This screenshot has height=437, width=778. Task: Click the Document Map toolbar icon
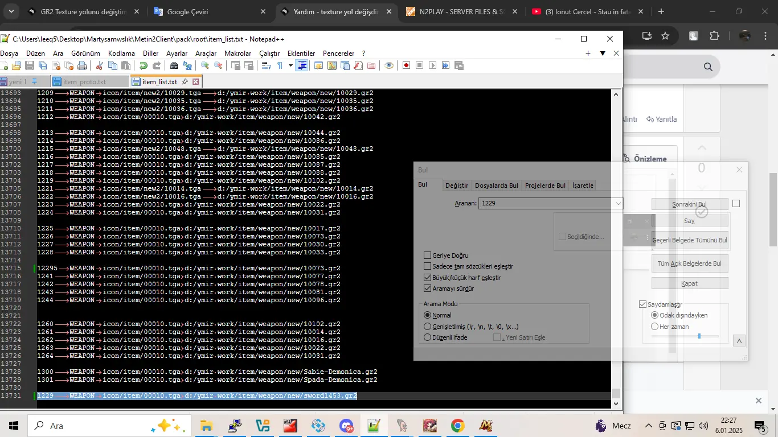[x=332, y=65]
